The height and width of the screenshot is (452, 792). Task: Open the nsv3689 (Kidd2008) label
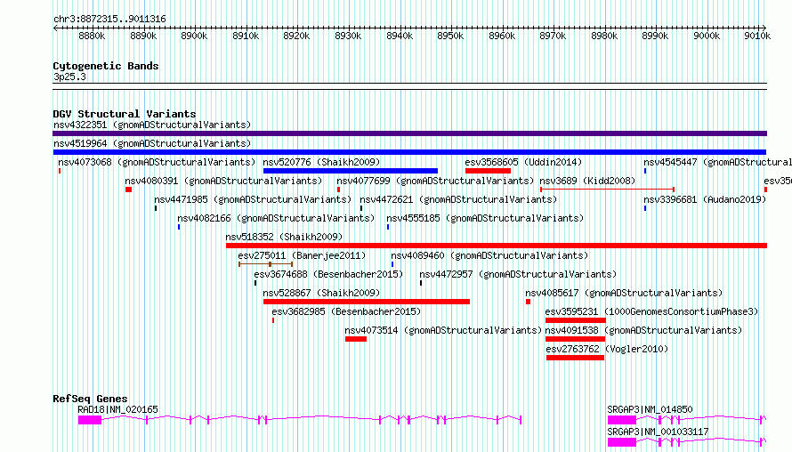(x=587, y=181)
